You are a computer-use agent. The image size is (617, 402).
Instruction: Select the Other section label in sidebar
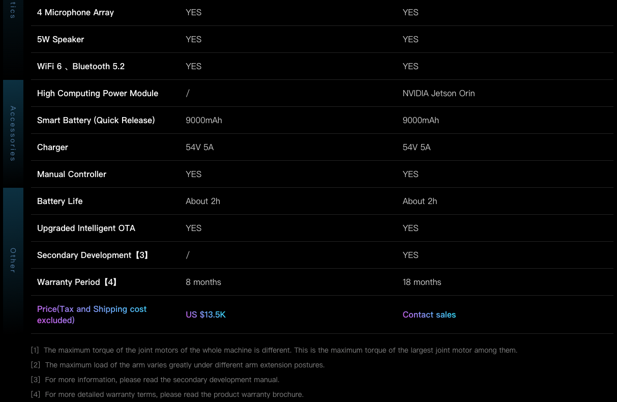(x=13, y=260)
